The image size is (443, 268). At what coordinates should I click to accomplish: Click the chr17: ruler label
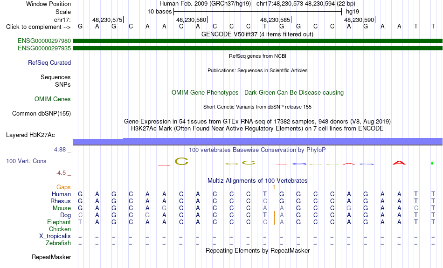coord(62,20)
